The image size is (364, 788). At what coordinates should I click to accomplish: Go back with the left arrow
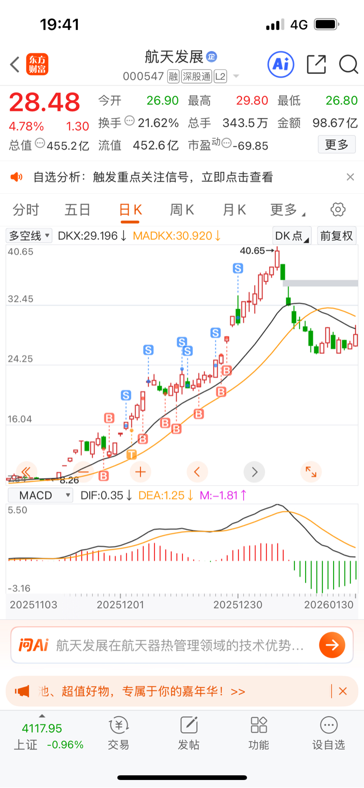15,64
